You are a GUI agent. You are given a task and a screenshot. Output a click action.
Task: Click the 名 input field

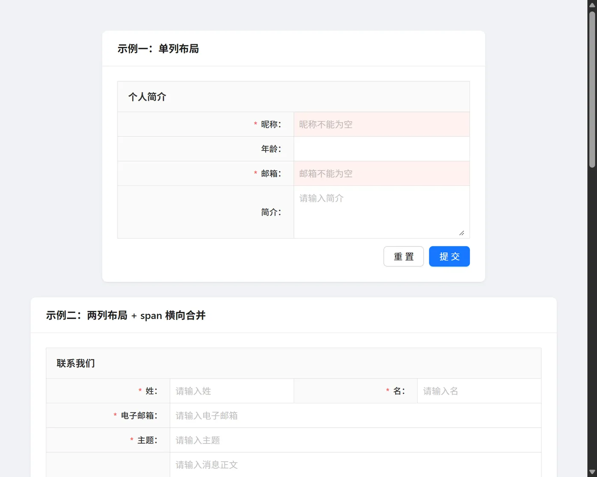click(479, 391)
